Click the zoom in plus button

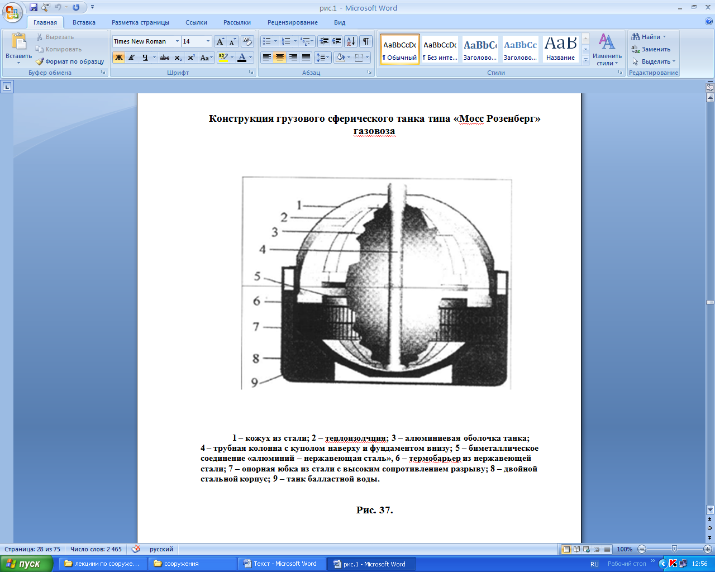point(707,549)
